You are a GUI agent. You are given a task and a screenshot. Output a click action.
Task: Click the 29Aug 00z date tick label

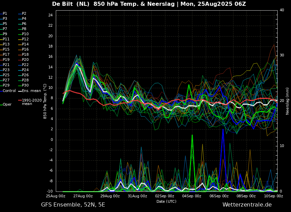[110, 196]
